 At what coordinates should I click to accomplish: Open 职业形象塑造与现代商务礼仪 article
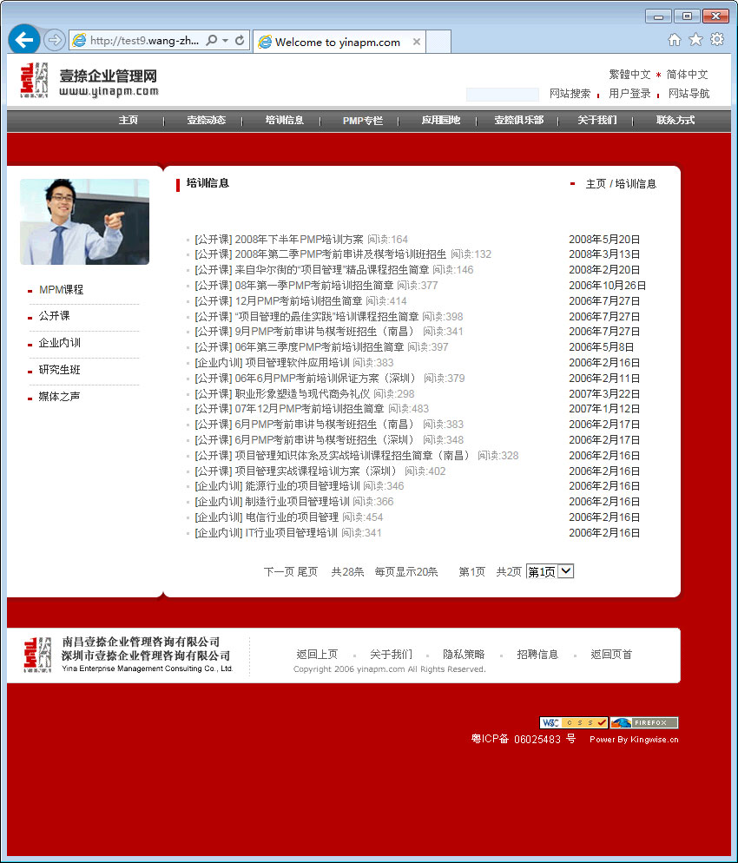302,394
